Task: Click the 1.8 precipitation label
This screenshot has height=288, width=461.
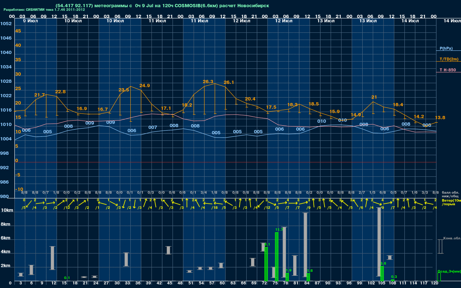Action: (309, 270)
